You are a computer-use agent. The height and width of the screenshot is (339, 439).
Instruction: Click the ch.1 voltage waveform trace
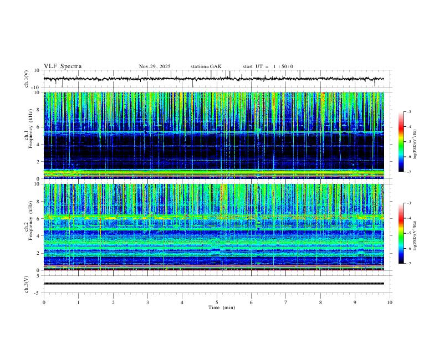[x=214, y=79]
